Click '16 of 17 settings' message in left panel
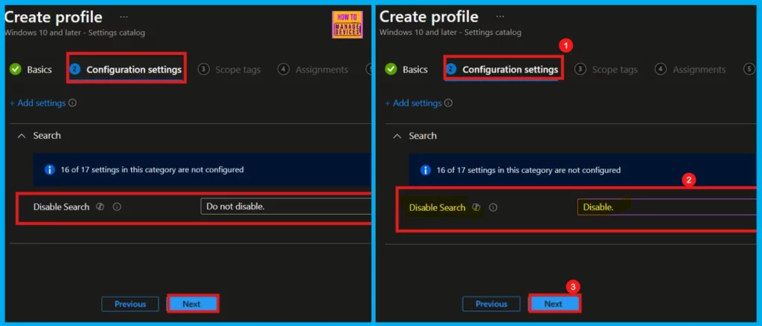This screenshot has height=326, width=762. coord(150,170)
